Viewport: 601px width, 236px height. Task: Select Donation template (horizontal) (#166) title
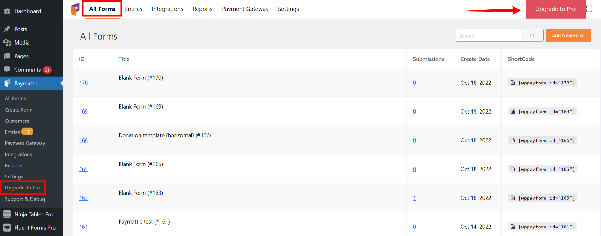tap(165, 135)
